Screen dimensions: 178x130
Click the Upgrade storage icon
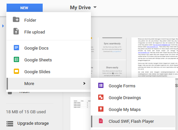coord(10,124)
